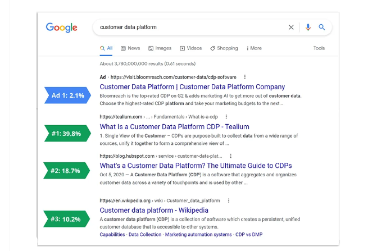The image size is (377, 251).
Task: Click the tealium.com breadcrumb URL
Action: (x=158, y=117)
